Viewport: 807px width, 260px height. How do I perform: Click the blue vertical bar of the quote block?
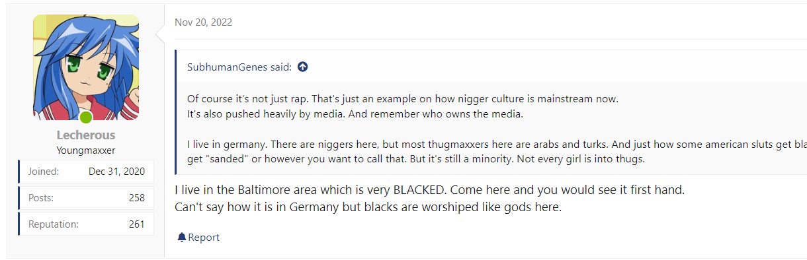click(176, 112)
